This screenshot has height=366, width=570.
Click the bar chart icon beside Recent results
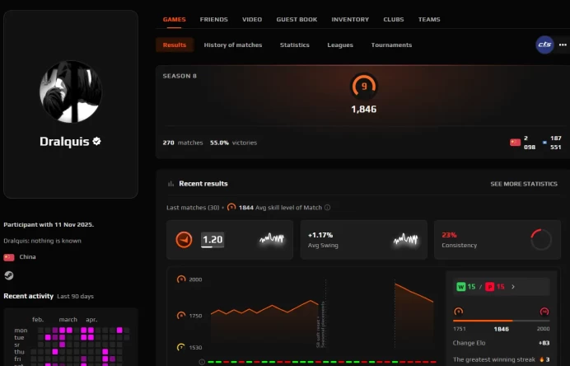(x=171, y=184)
